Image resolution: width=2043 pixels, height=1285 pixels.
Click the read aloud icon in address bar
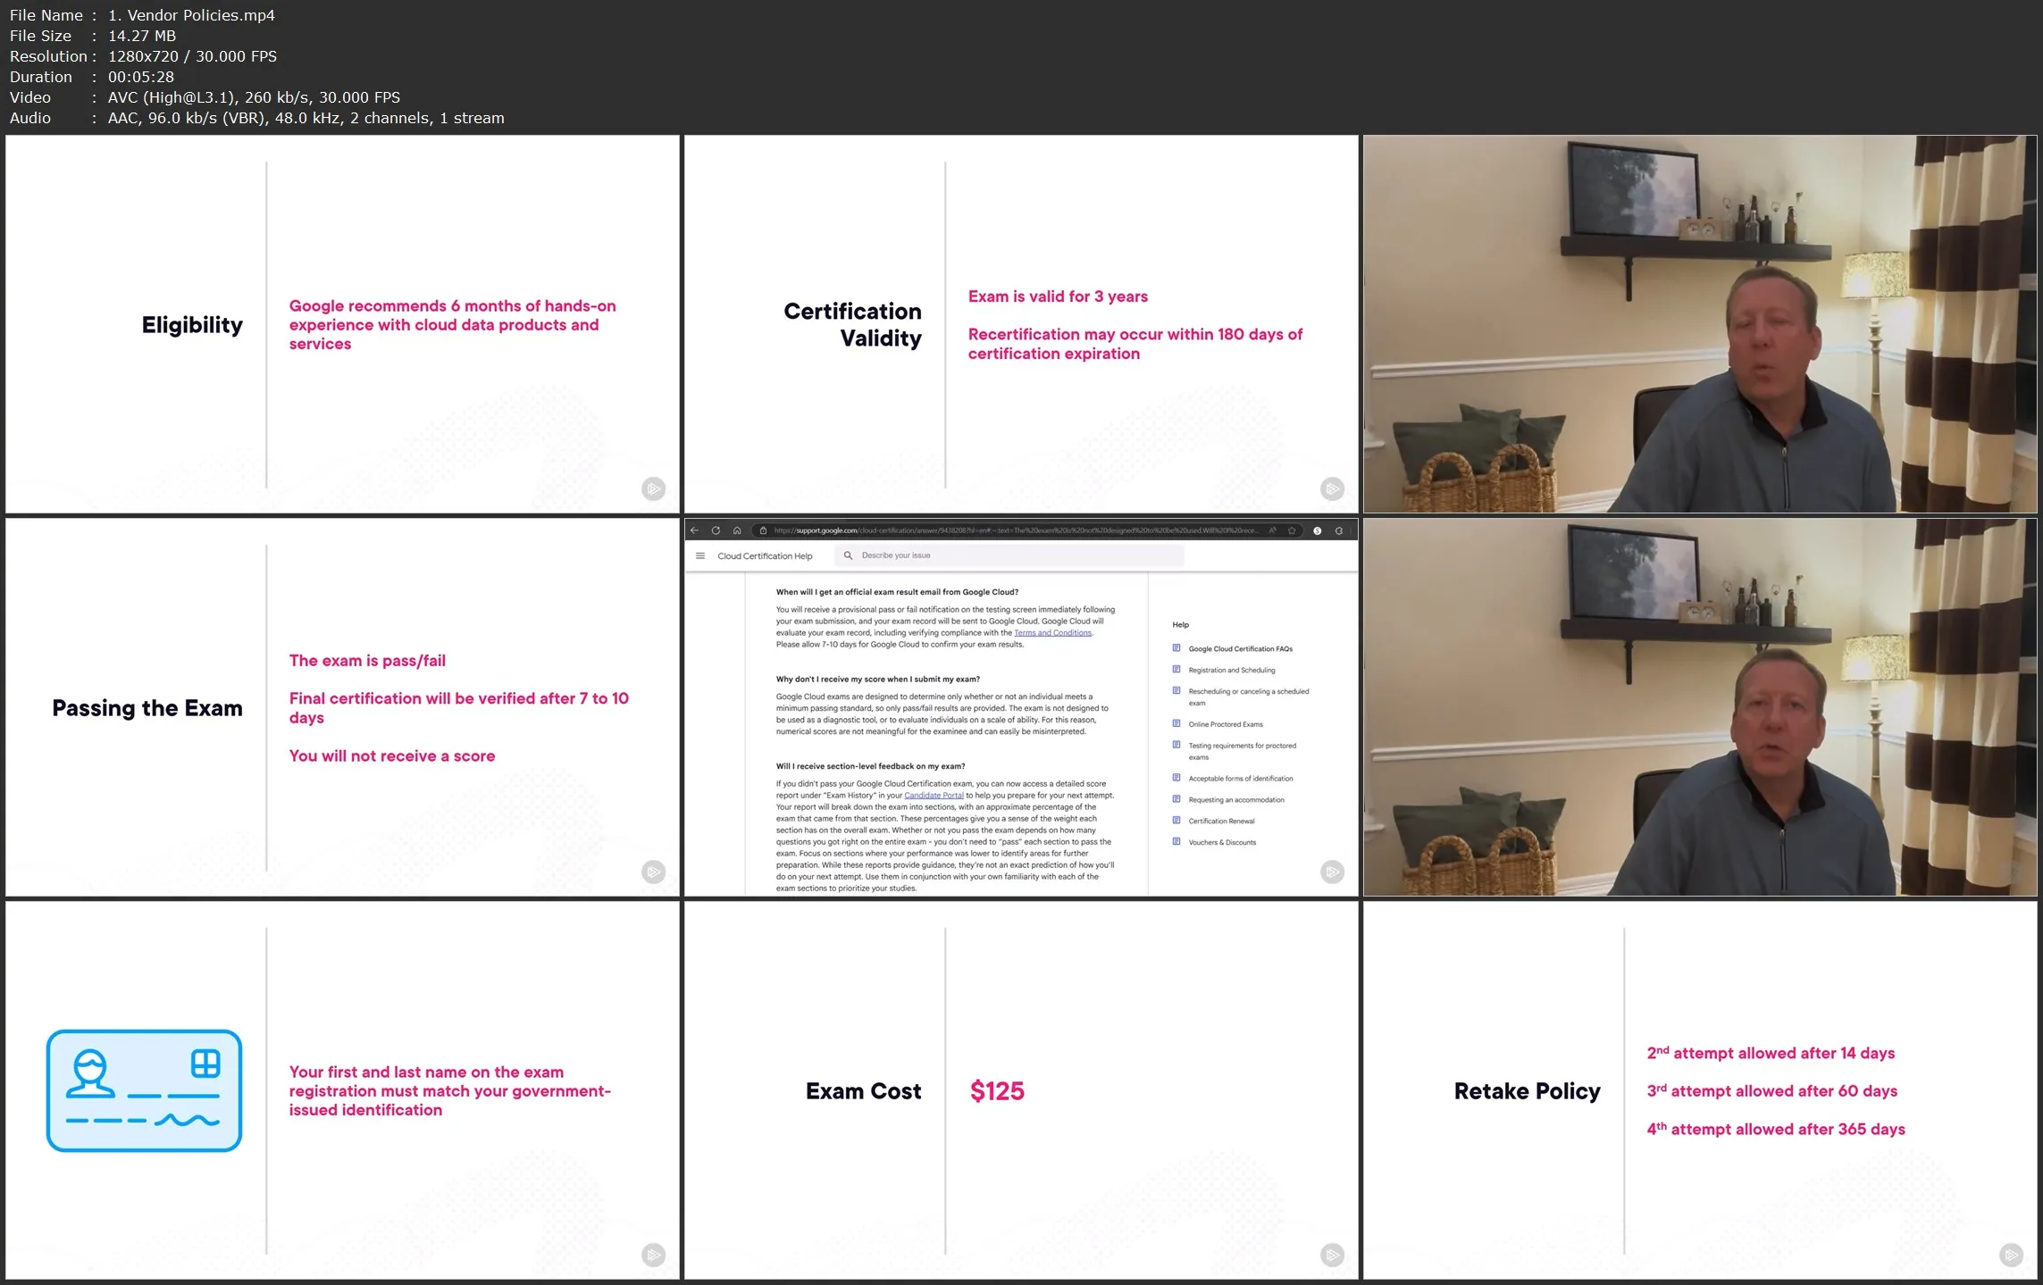[x=1273, y=530]
